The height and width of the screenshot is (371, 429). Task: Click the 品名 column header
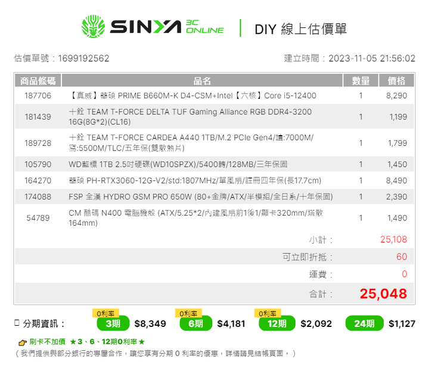[202, 80]
